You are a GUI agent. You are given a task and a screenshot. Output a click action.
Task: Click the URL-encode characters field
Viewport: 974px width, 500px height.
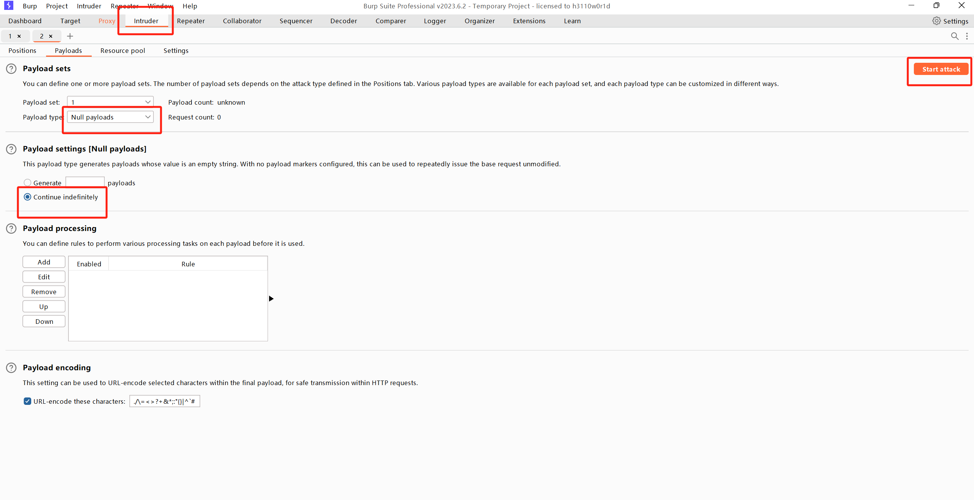click(165, 401)
